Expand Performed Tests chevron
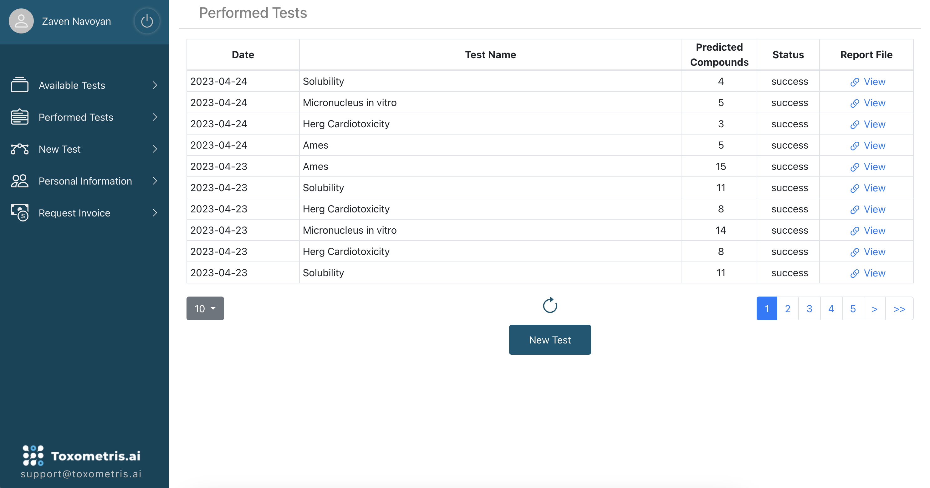930x488 pixels. [x=155, y=117]
